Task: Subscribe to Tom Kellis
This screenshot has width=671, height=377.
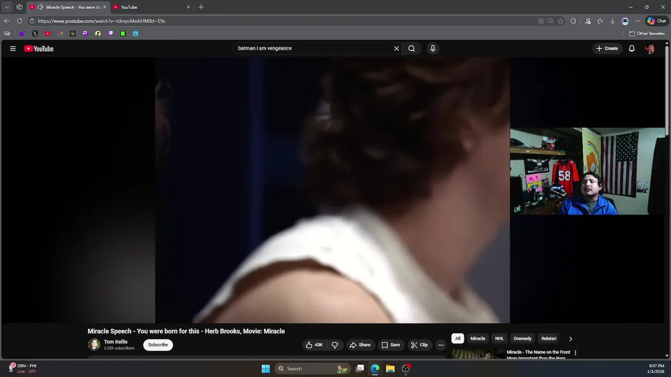Action: click(158, 345)
